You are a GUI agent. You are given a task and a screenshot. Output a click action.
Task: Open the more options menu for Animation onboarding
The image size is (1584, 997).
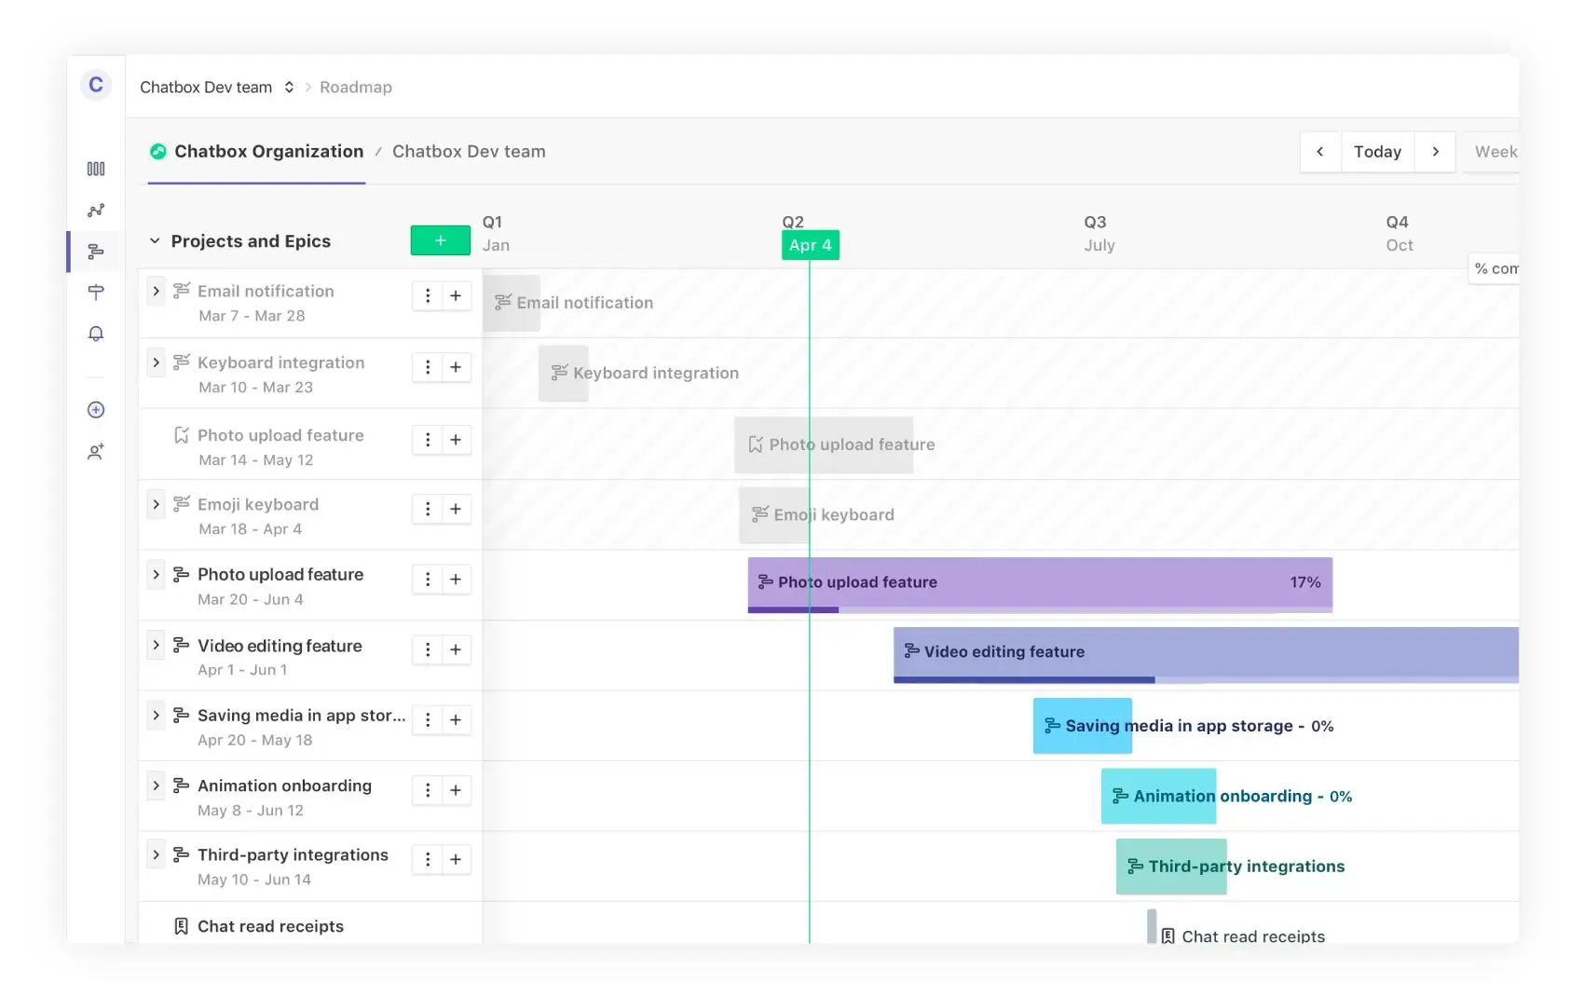tap(428, 790)
